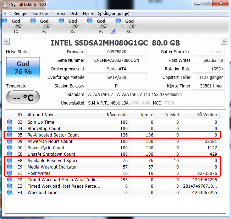231x219 pixels.
Task: Open the Språk(Language) menu
Action: [114, 14]
